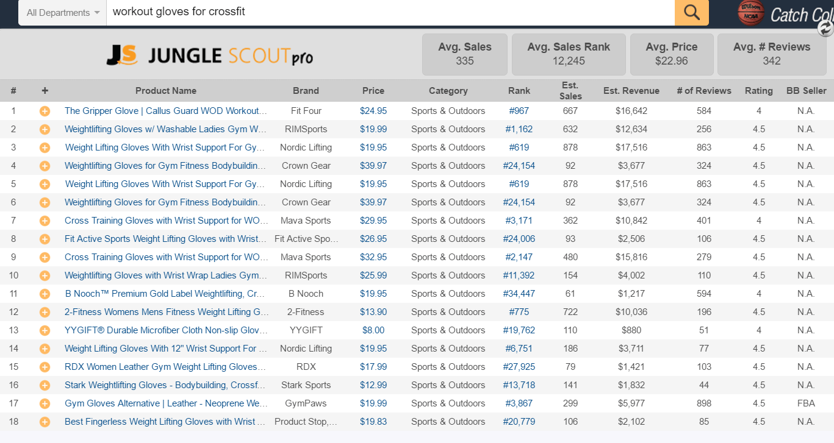This screenshot has height=443, width=834.
Task: Click the refresh icon near top right
Action: pos(825,28)
